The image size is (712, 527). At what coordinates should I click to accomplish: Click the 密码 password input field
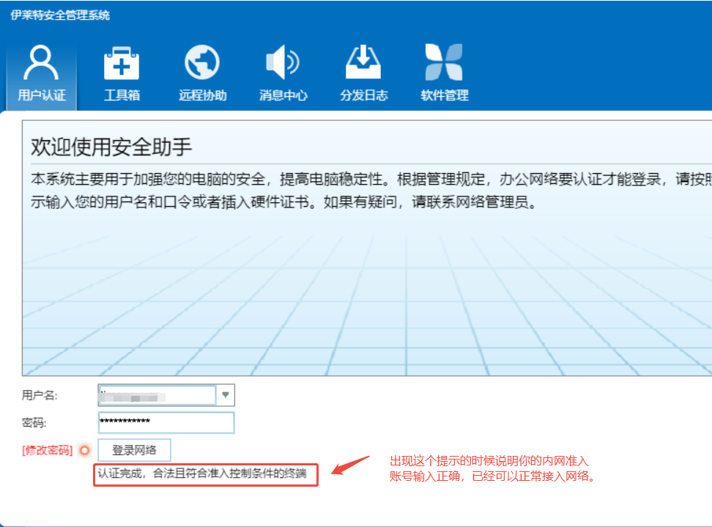pyautogui.click(x=166, y=422)
